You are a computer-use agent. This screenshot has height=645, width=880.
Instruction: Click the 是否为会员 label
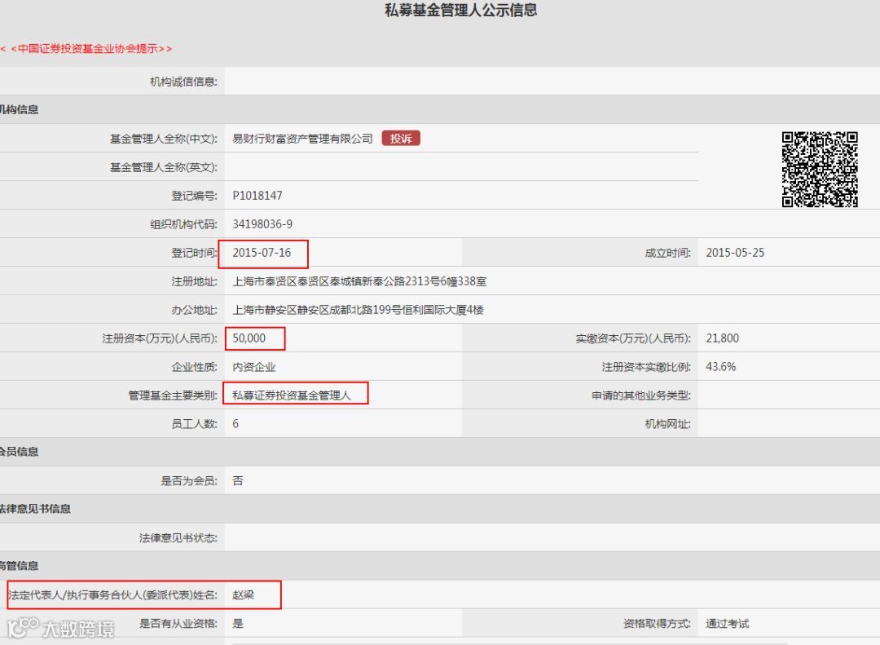pos(189,481)
